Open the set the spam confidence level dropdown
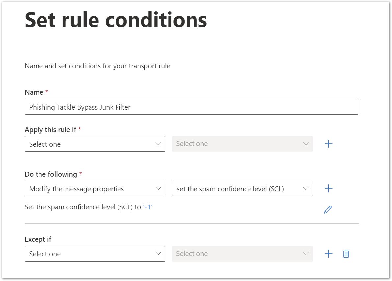The height and width of the screenshot is (281, 392). (243, 188)
